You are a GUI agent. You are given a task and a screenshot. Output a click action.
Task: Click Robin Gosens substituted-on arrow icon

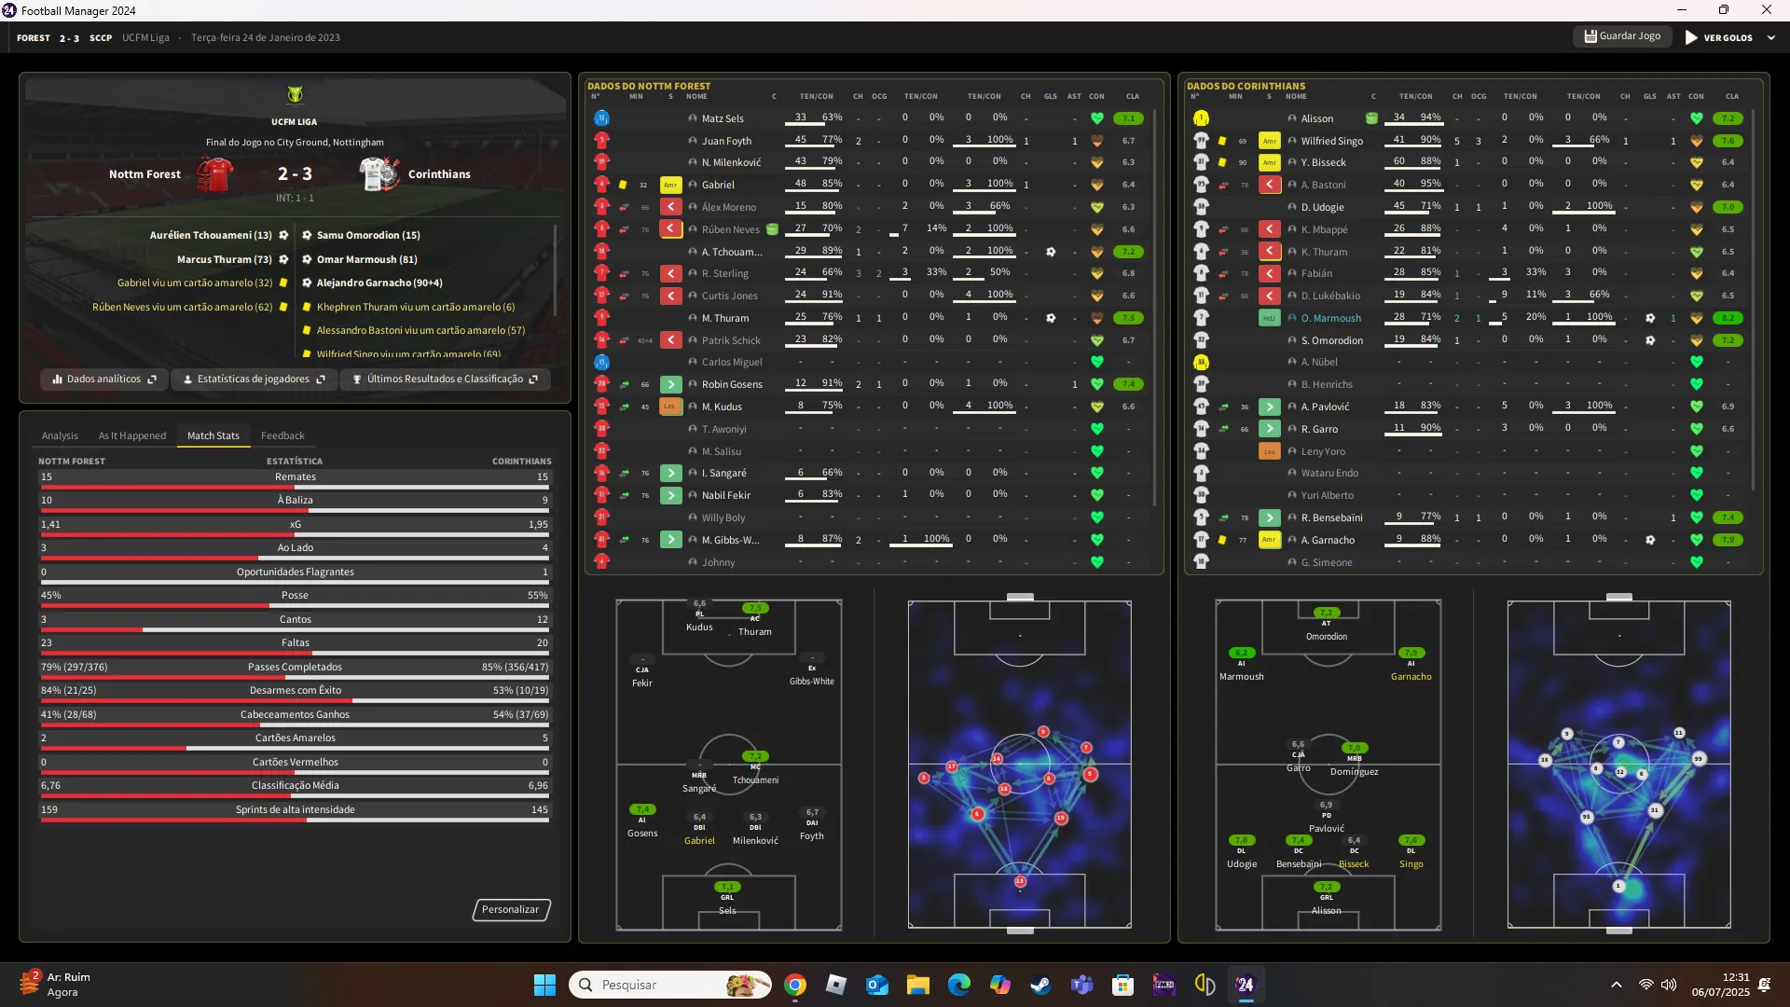click(x=670, y=384)
